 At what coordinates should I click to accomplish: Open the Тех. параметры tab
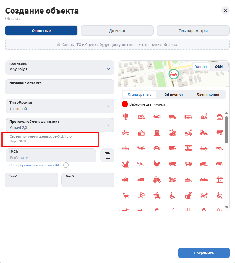tap(193, 31)
